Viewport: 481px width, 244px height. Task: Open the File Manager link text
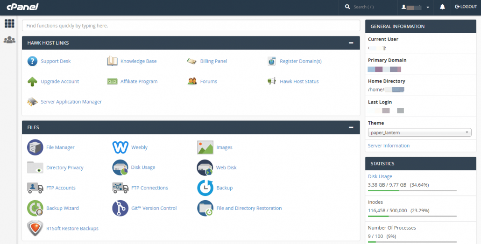(x=60, y=147)
